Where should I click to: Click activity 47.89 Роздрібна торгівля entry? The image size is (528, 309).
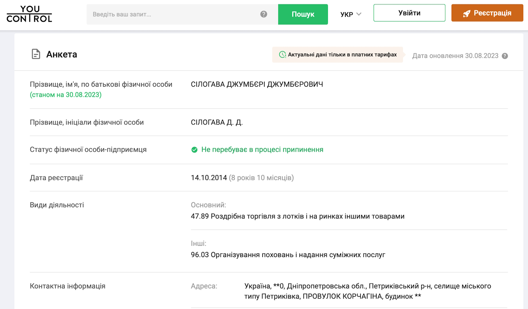click(297, 217)
